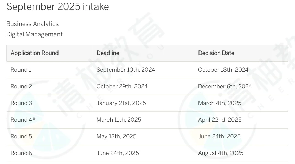Click the Round 4* row label

[x=23, y=120]
